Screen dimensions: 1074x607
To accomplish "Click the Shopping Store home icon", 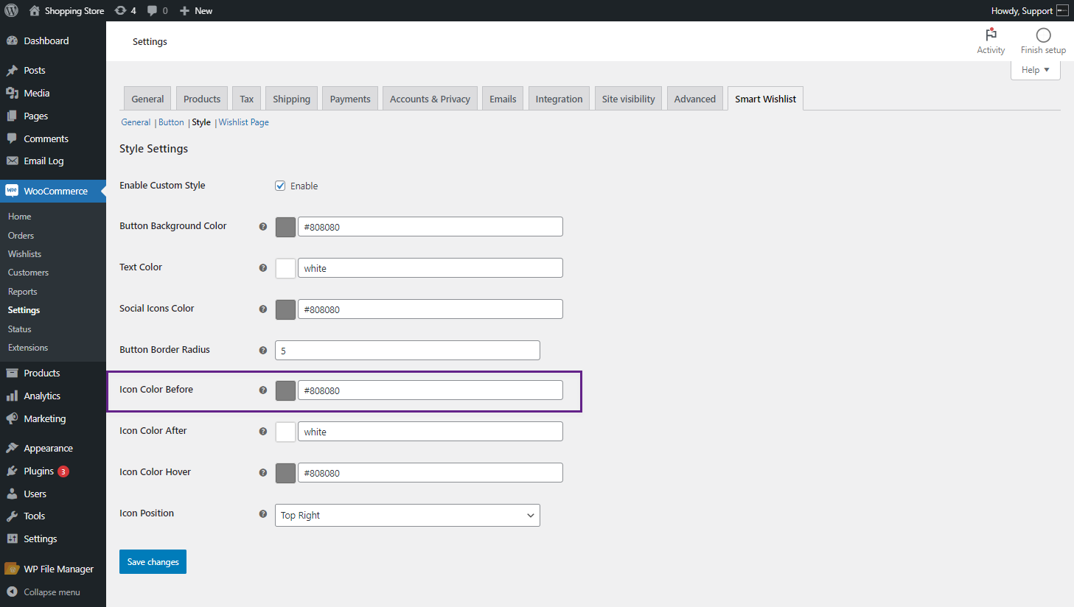I will coord(35,10).
